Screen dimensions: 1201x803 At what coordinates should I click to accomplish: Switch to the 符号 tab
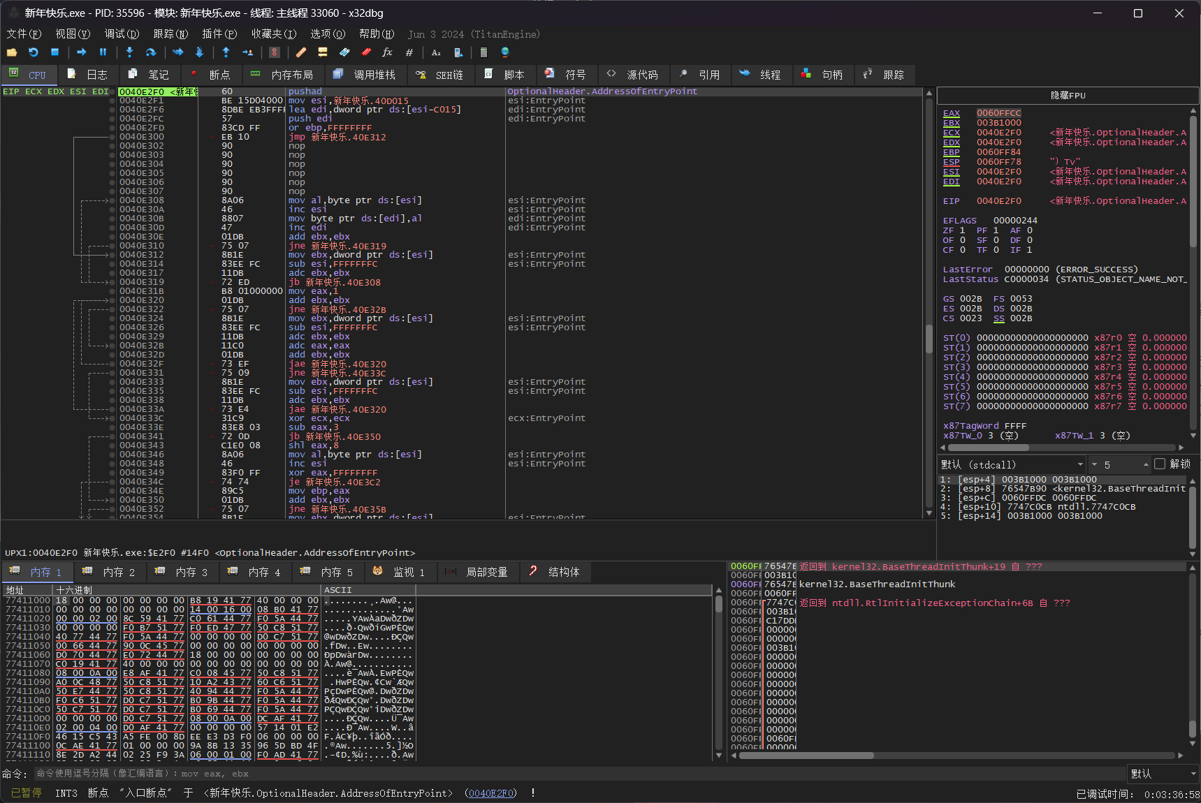[x=567, y=75]
